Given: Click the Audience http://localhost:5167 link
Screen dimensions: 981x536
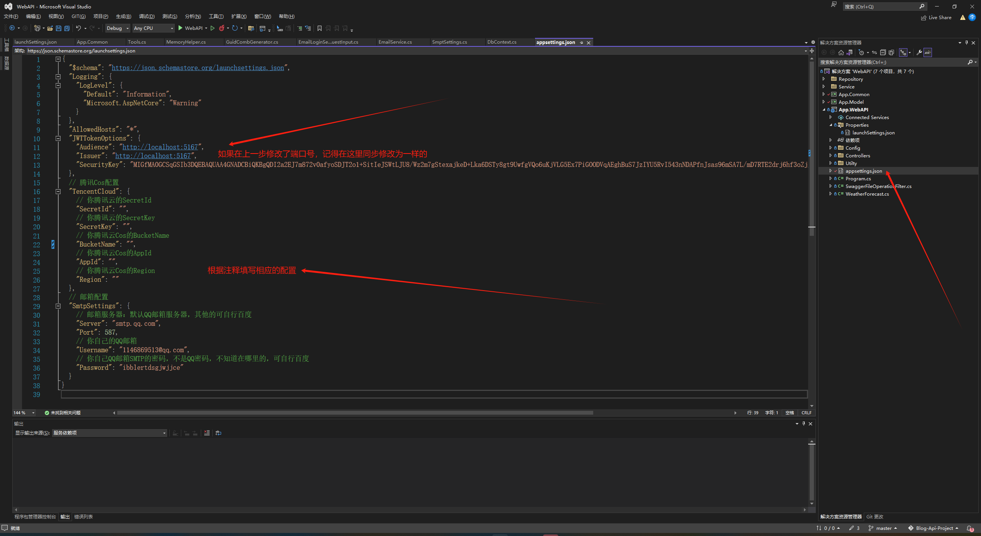Looking at the screenshot, I should [x=160, y=147].
